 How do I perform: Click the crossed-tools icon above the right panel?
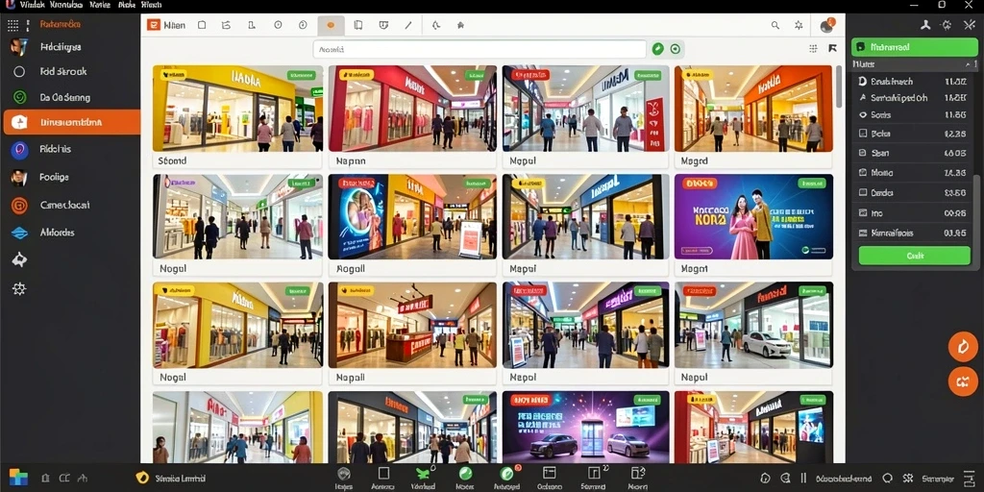point(968,25)
